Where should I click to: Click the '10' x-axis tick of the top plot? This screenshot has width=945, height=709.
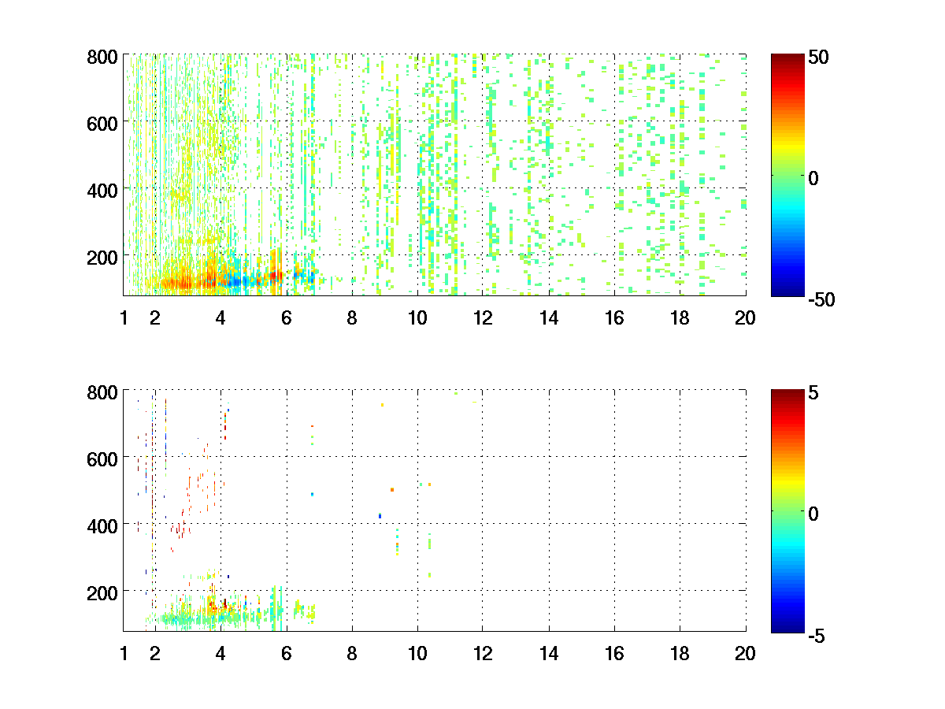(417, 318)
